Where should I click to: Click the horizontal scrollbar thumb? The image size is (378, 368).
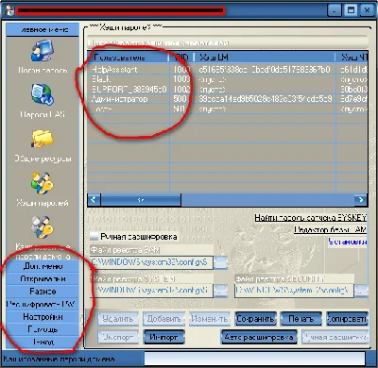tap(141, 199)
